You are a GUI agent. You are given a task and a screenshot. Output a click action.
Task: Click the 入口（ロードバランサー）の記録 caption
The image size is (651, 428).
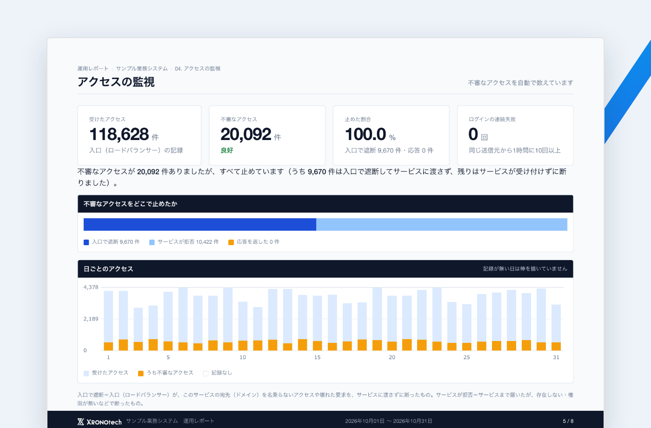[x=136, y=150]
